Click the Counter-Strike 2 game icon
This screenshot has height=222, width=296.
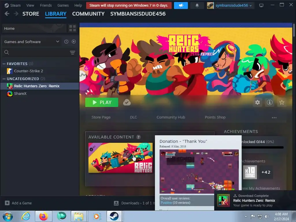point(10,71)
